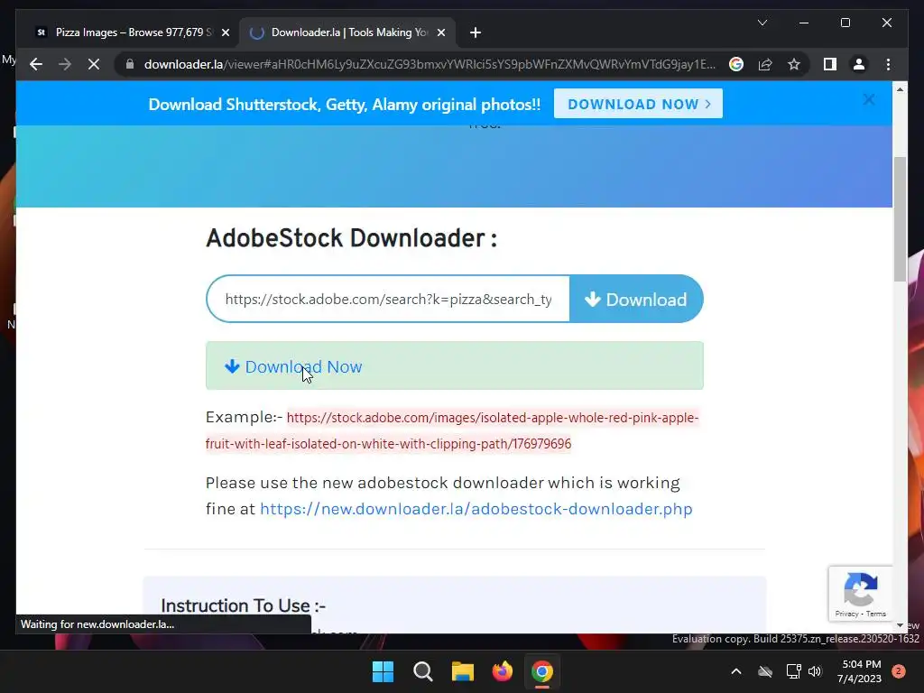Open network status tray icon
This screenshot has height=693, width=924.
[x=793, y=671]
